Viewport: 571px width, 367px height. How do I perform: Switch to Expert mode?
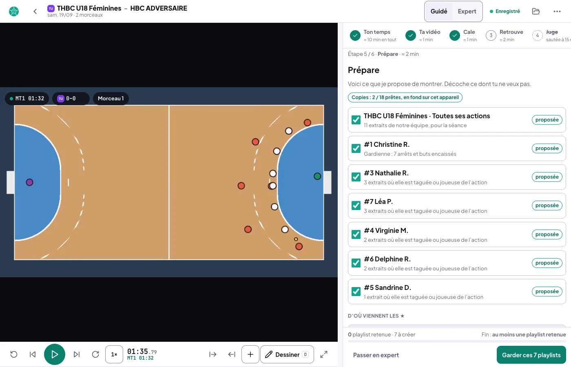click(x=467, y=11)
